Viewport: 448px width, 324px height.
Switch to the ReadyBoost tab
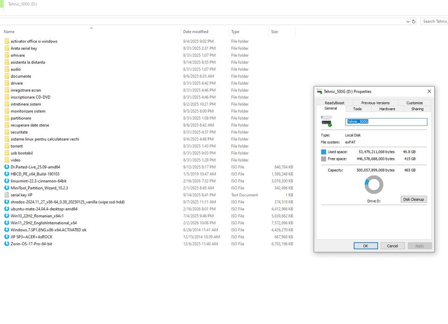click(334, 103)
